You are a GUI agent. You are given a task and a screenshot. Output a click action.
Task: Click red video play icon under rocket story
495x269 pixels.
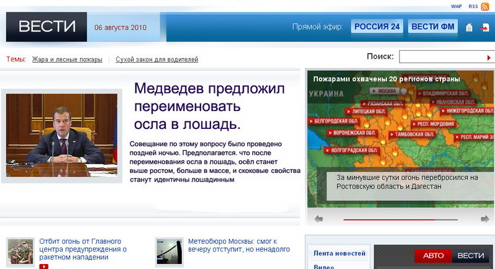click(x=44, y=267)
